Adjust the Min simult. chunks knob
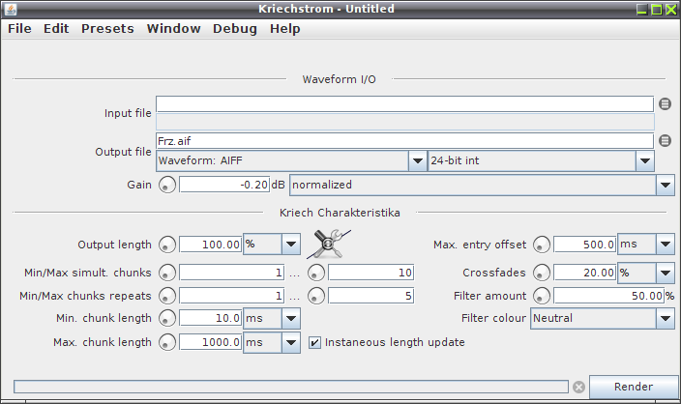Image resolution: width=681 pixels, height=404 pixels. 166,273
